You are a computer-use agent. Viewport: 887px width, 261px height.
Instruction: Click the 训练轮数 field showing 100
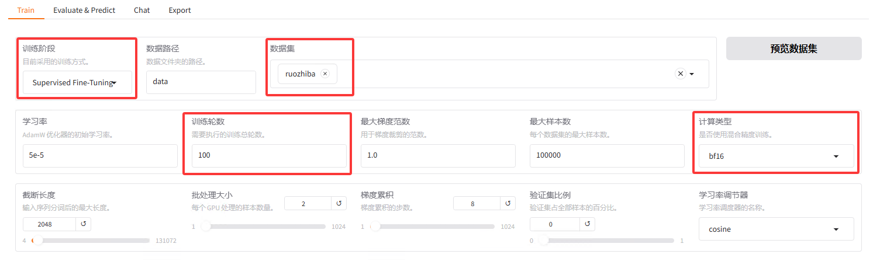pos(269,156)
